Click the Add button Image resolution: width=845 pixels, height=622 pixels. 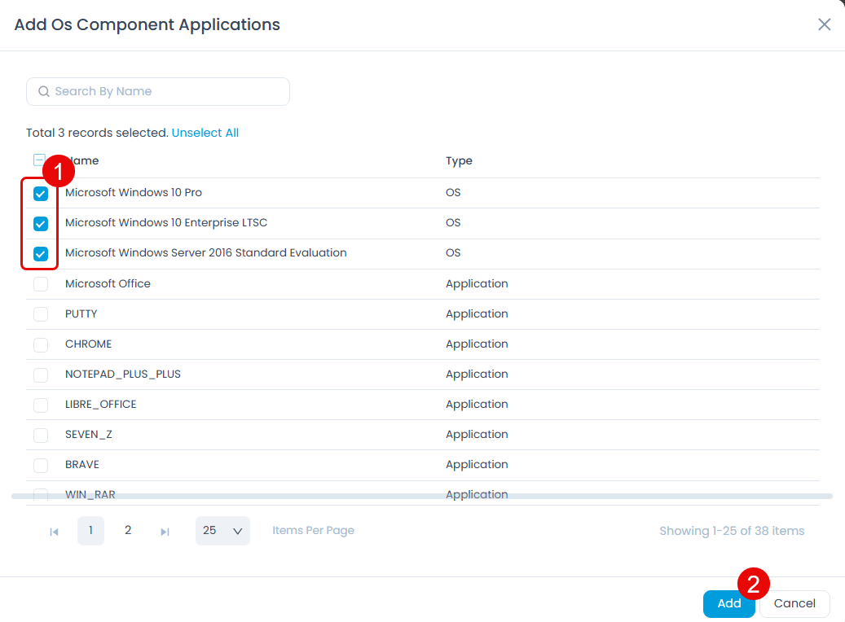click(x=728, y=604)
